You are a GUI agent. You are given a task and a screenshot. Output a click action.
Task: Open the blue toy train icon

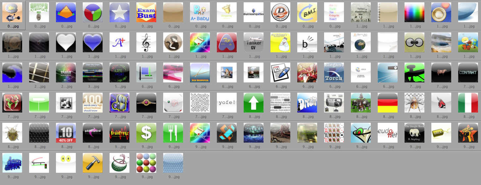[x=12, y=163]
